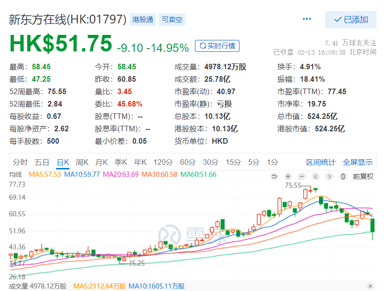Move chart left with the left chevron
The width and height of the screenshot is (388, 291).
[x=315, y=176]
